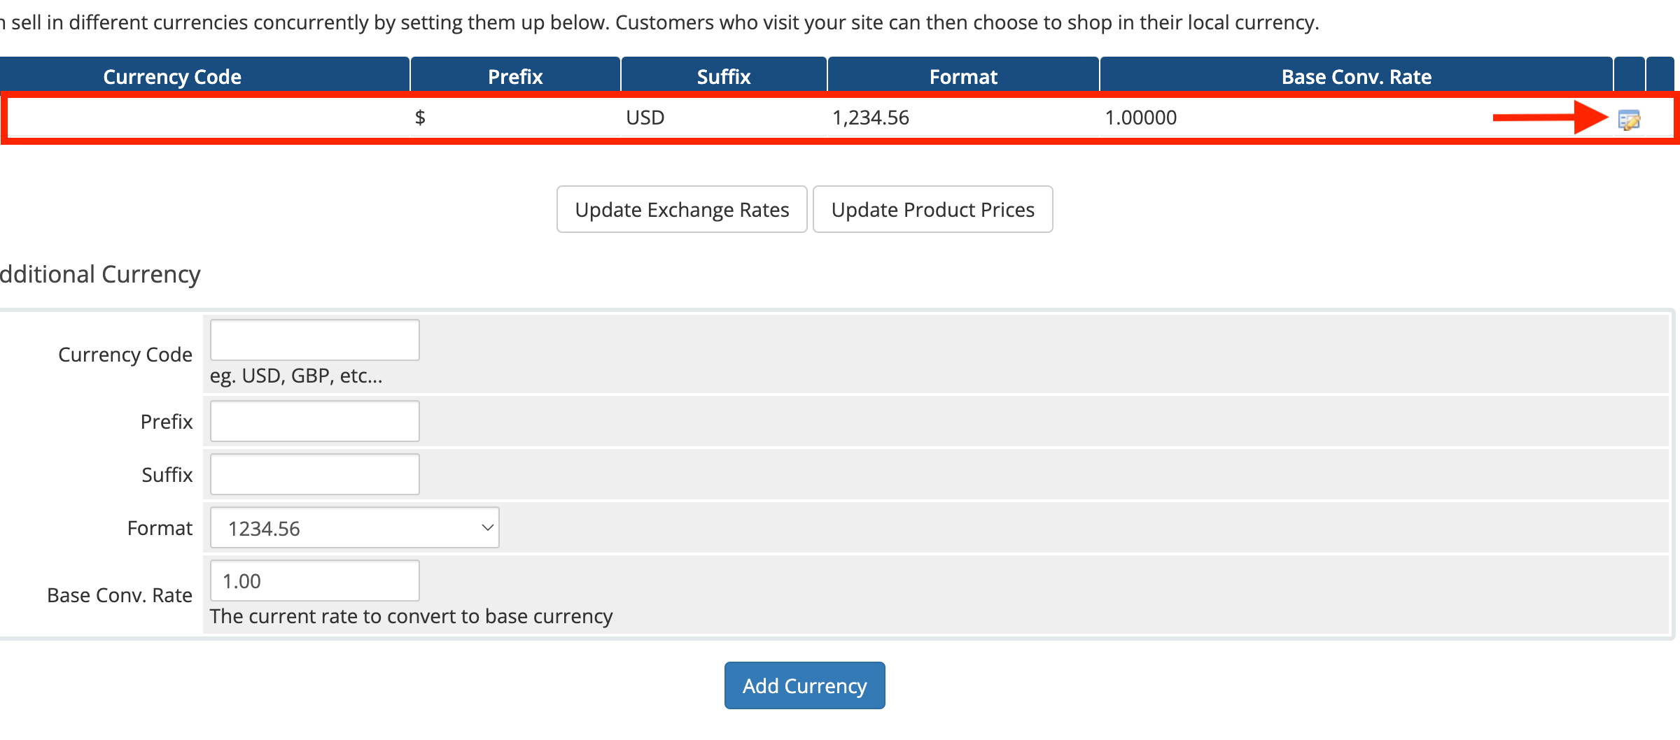Click the Prefix column header

click(x=515, y=76)
